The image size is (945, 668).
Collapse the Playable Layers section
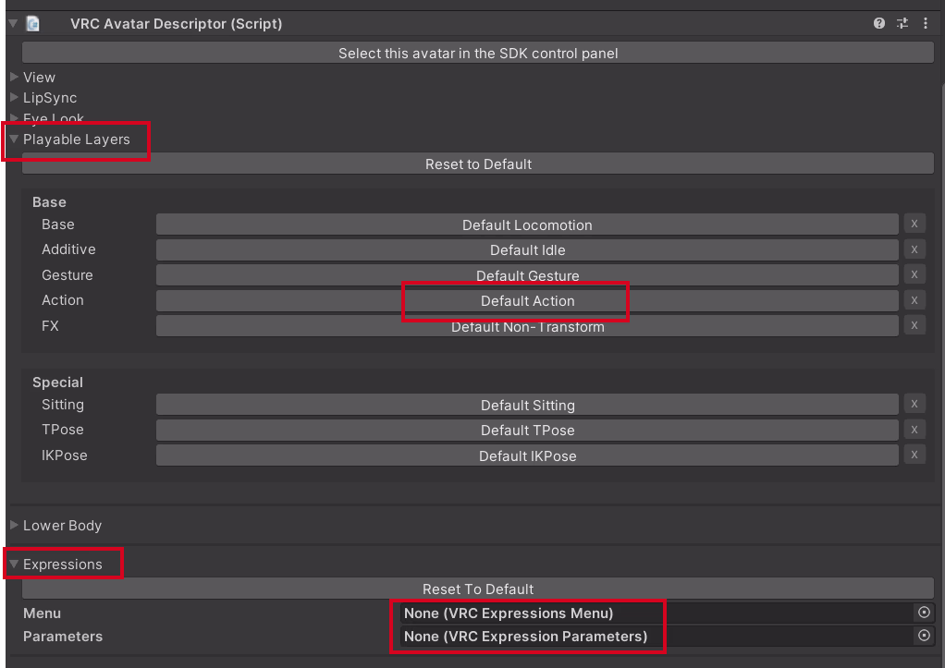(x=15, y=140)
